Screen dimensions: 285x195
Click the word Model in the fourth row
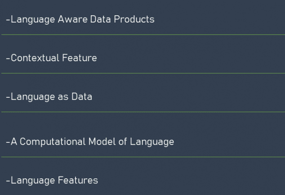pos(102,142)
